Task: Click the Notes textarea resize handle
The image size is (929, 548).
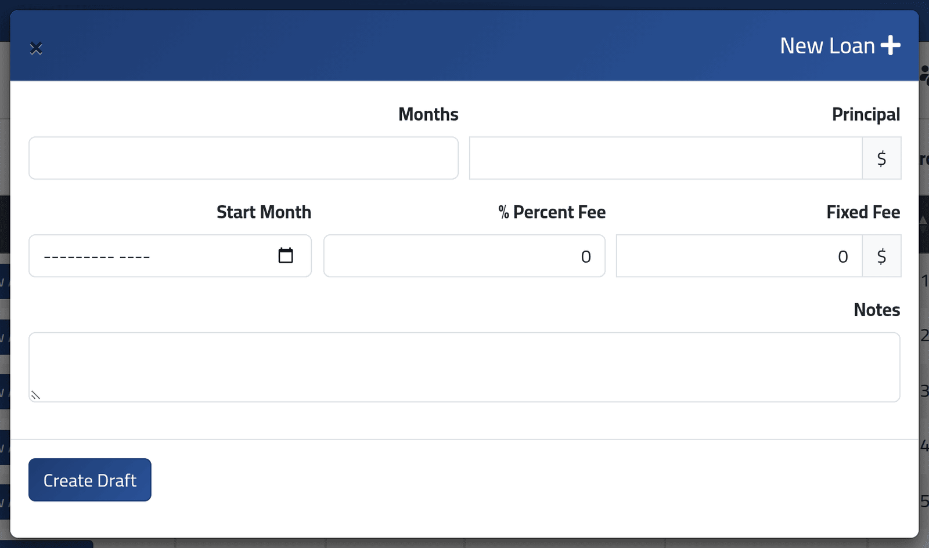Action: (x=35, y=395)
